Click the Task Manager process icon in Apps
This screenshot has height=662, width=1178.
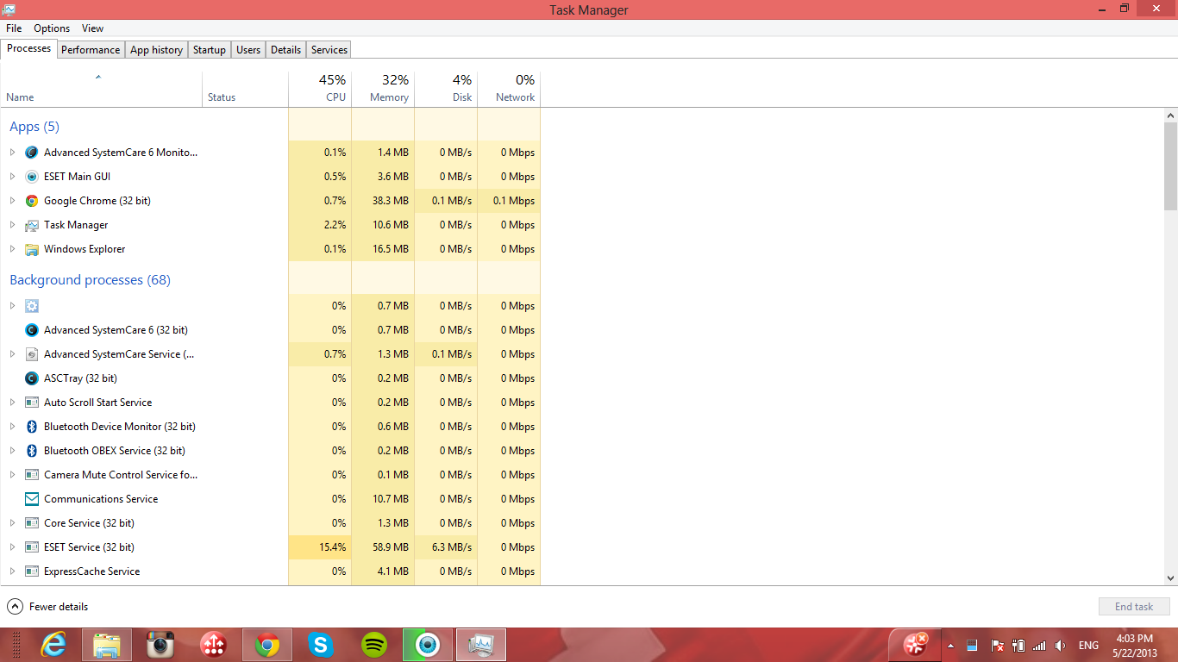32,225
